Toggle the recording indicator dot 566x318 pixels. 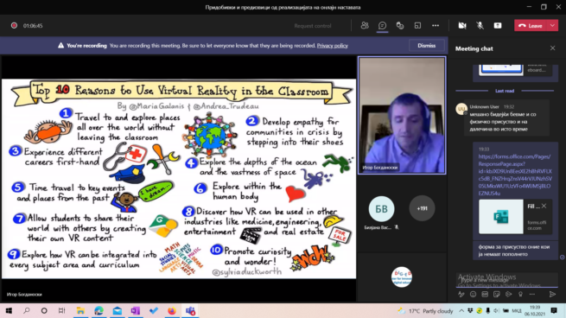click(14, 26)
